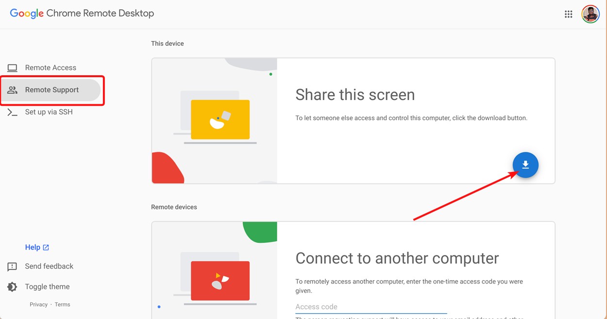Open your Google account profile avatar

(x=590, y=14)
